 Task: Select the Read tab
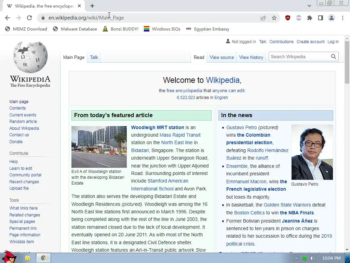tap(199, 58)
